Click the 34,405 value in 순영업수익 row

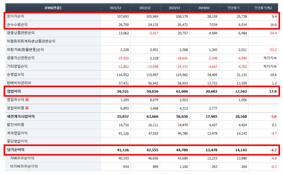pyautogui.click(x=212, y=75)
